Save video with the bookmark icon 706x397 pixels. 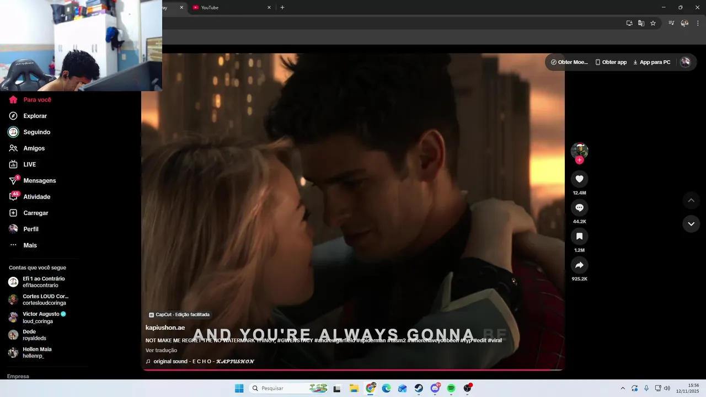tap(579, 237)
